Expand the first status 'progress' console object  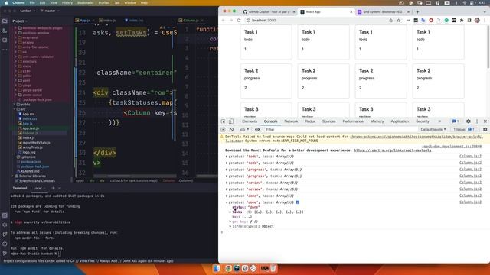click(227, 170)
